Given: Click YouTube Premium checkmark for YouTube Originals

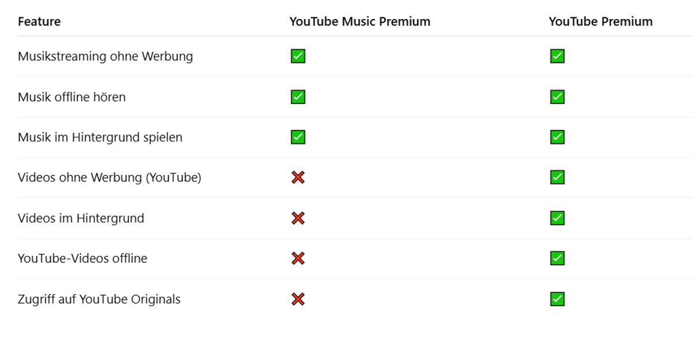Looking at the screenshot, I should (x=557, y=299).
